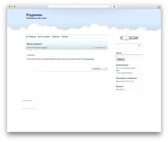Click the arrow on Подробно button
Image resolution: width=168 pixels, height=142 pixels.
tap(106, 68)
